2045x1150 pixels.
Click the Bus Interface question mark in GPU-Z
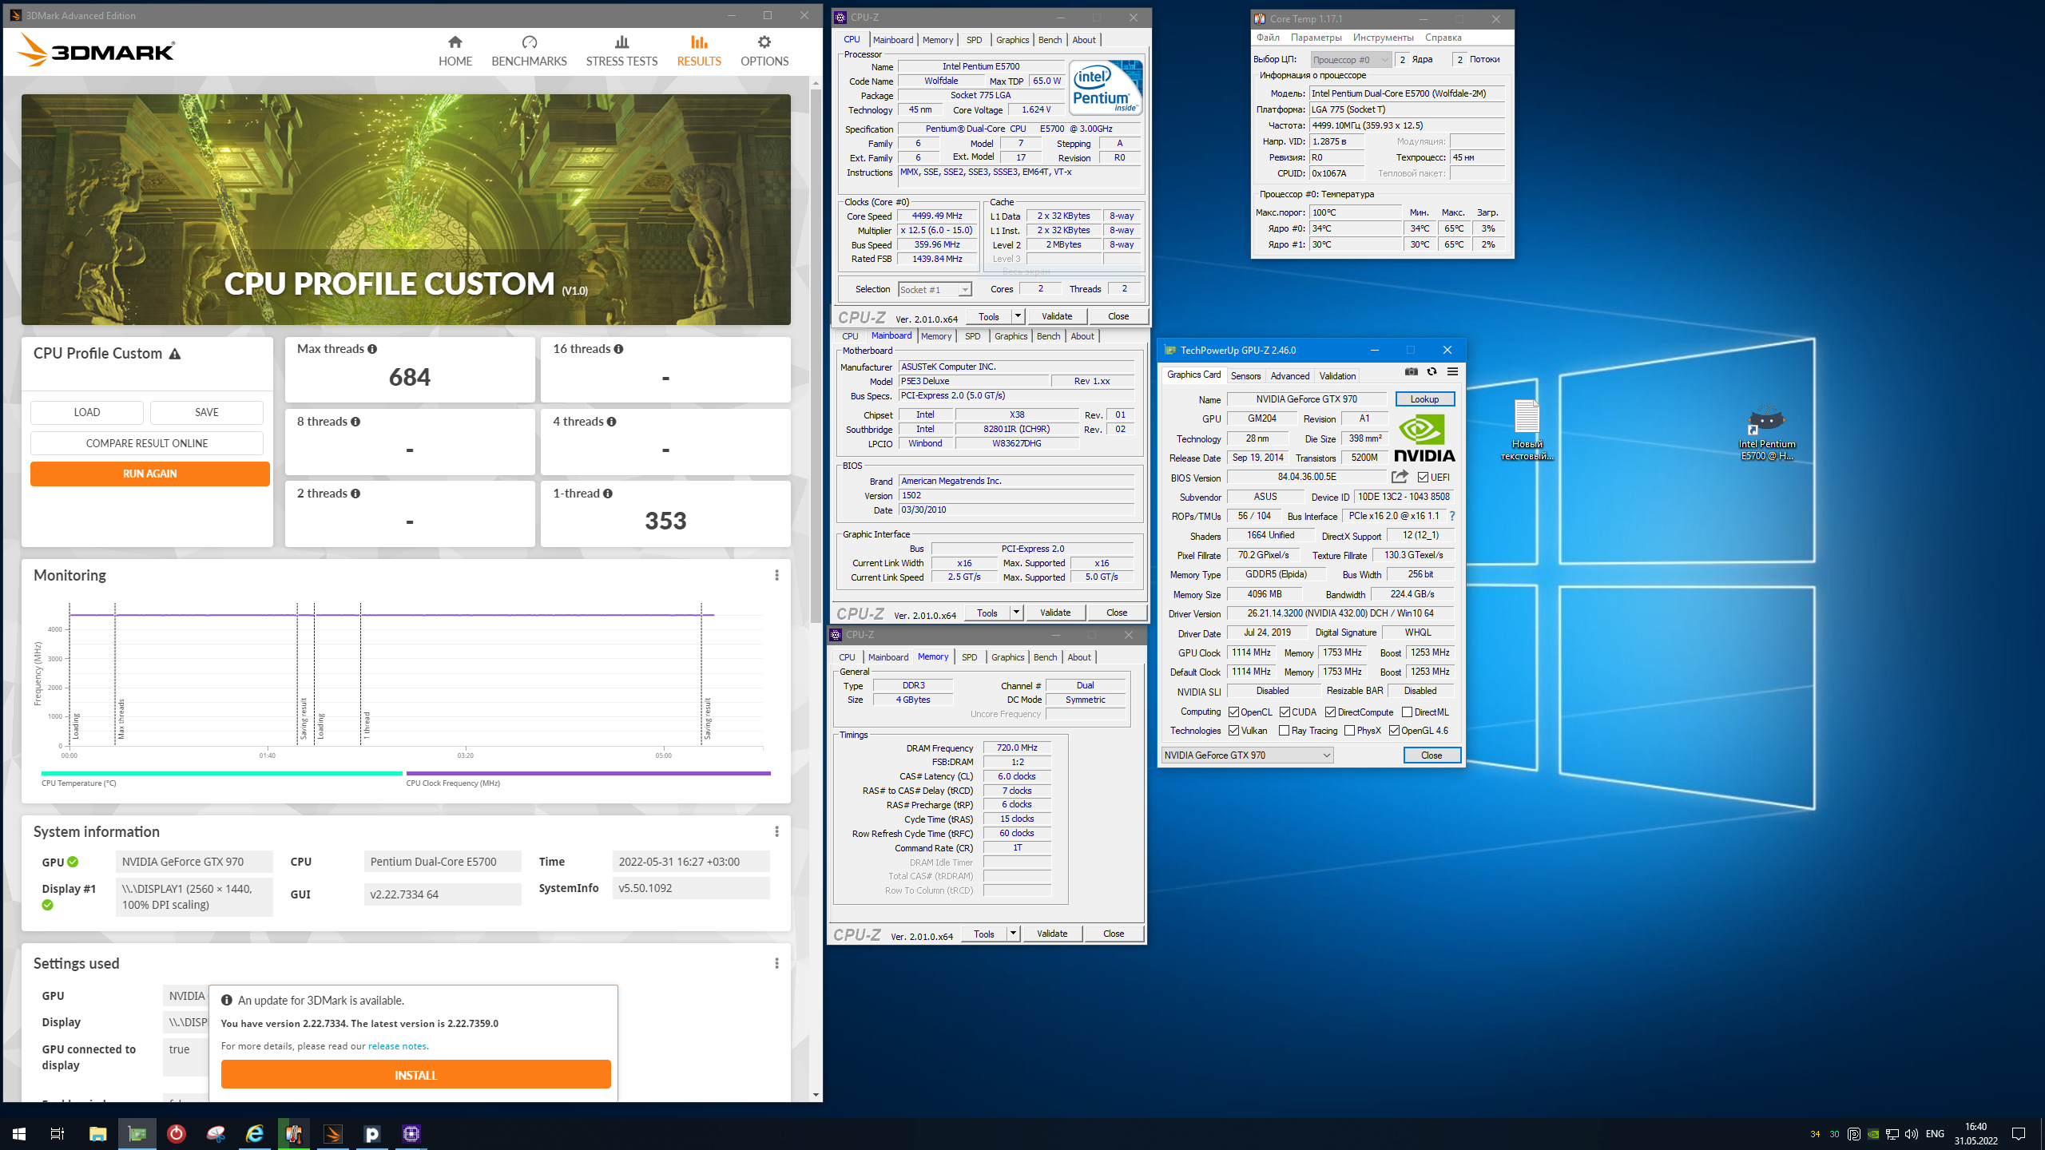(1452, 516)
